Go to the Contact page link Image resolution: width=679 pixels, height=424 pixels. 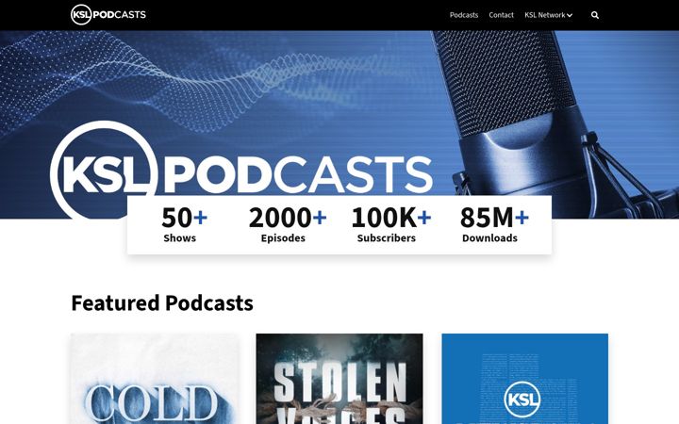501,15
